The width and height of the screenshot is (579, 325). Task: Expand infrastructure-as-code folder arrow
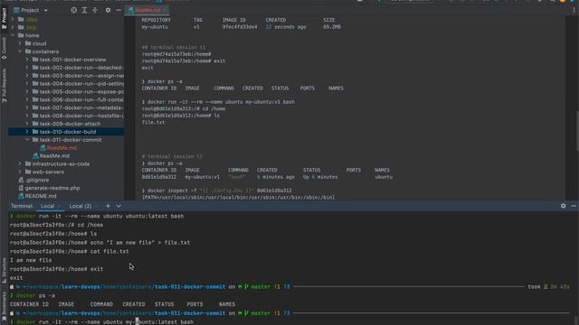(20, 164)
